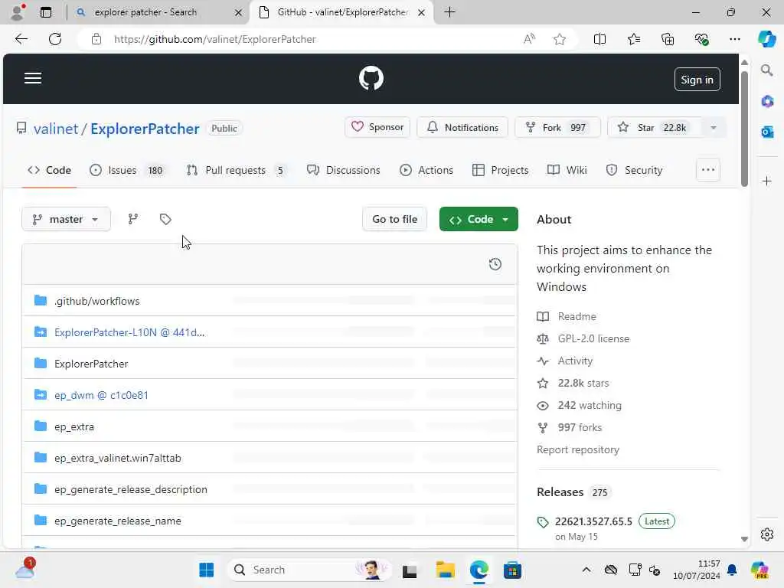Image resolution: width=784 pixels, height=588 pixels.
Task: Refresh the page in Edge
Action: 55,39
